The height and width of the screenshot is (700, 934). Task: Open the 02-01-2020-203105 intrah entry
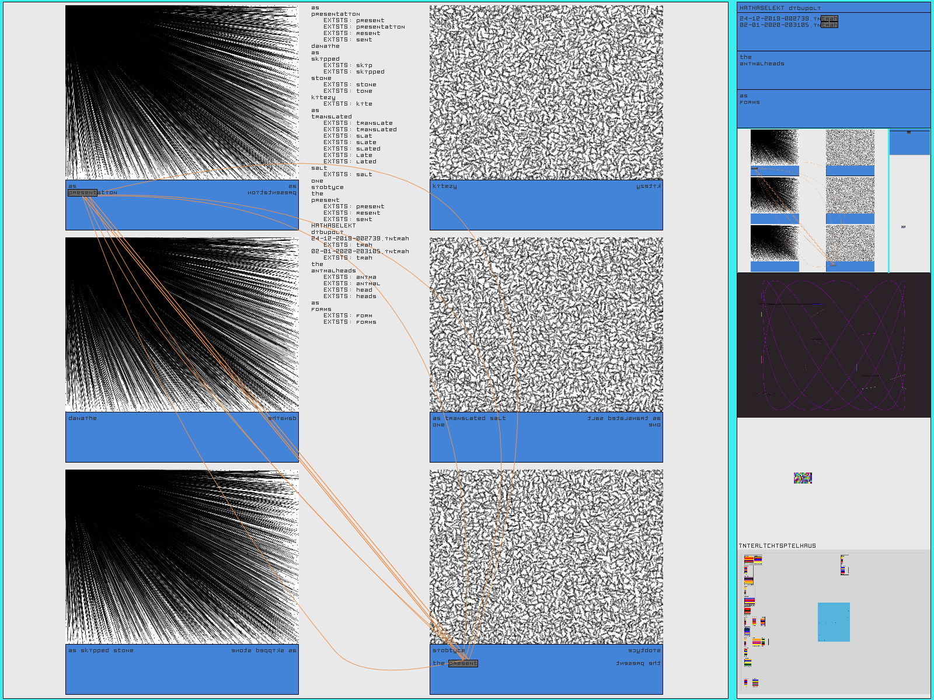pyautogui.click(x=788, y=25)
